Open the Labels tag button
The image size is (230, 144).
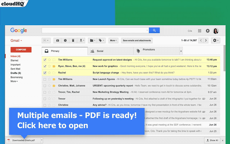(101, 40)
